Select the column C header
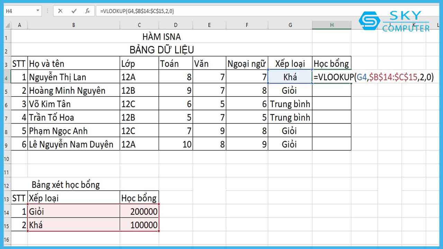 pyautogui.click(x=139, y=25)
